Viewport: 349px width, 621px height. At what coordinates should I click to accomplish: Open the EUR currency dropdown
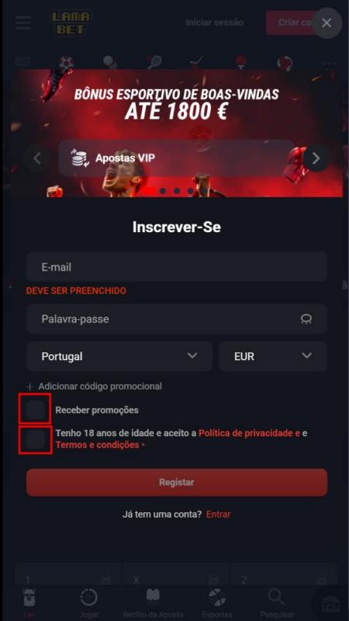coord(273,356)
